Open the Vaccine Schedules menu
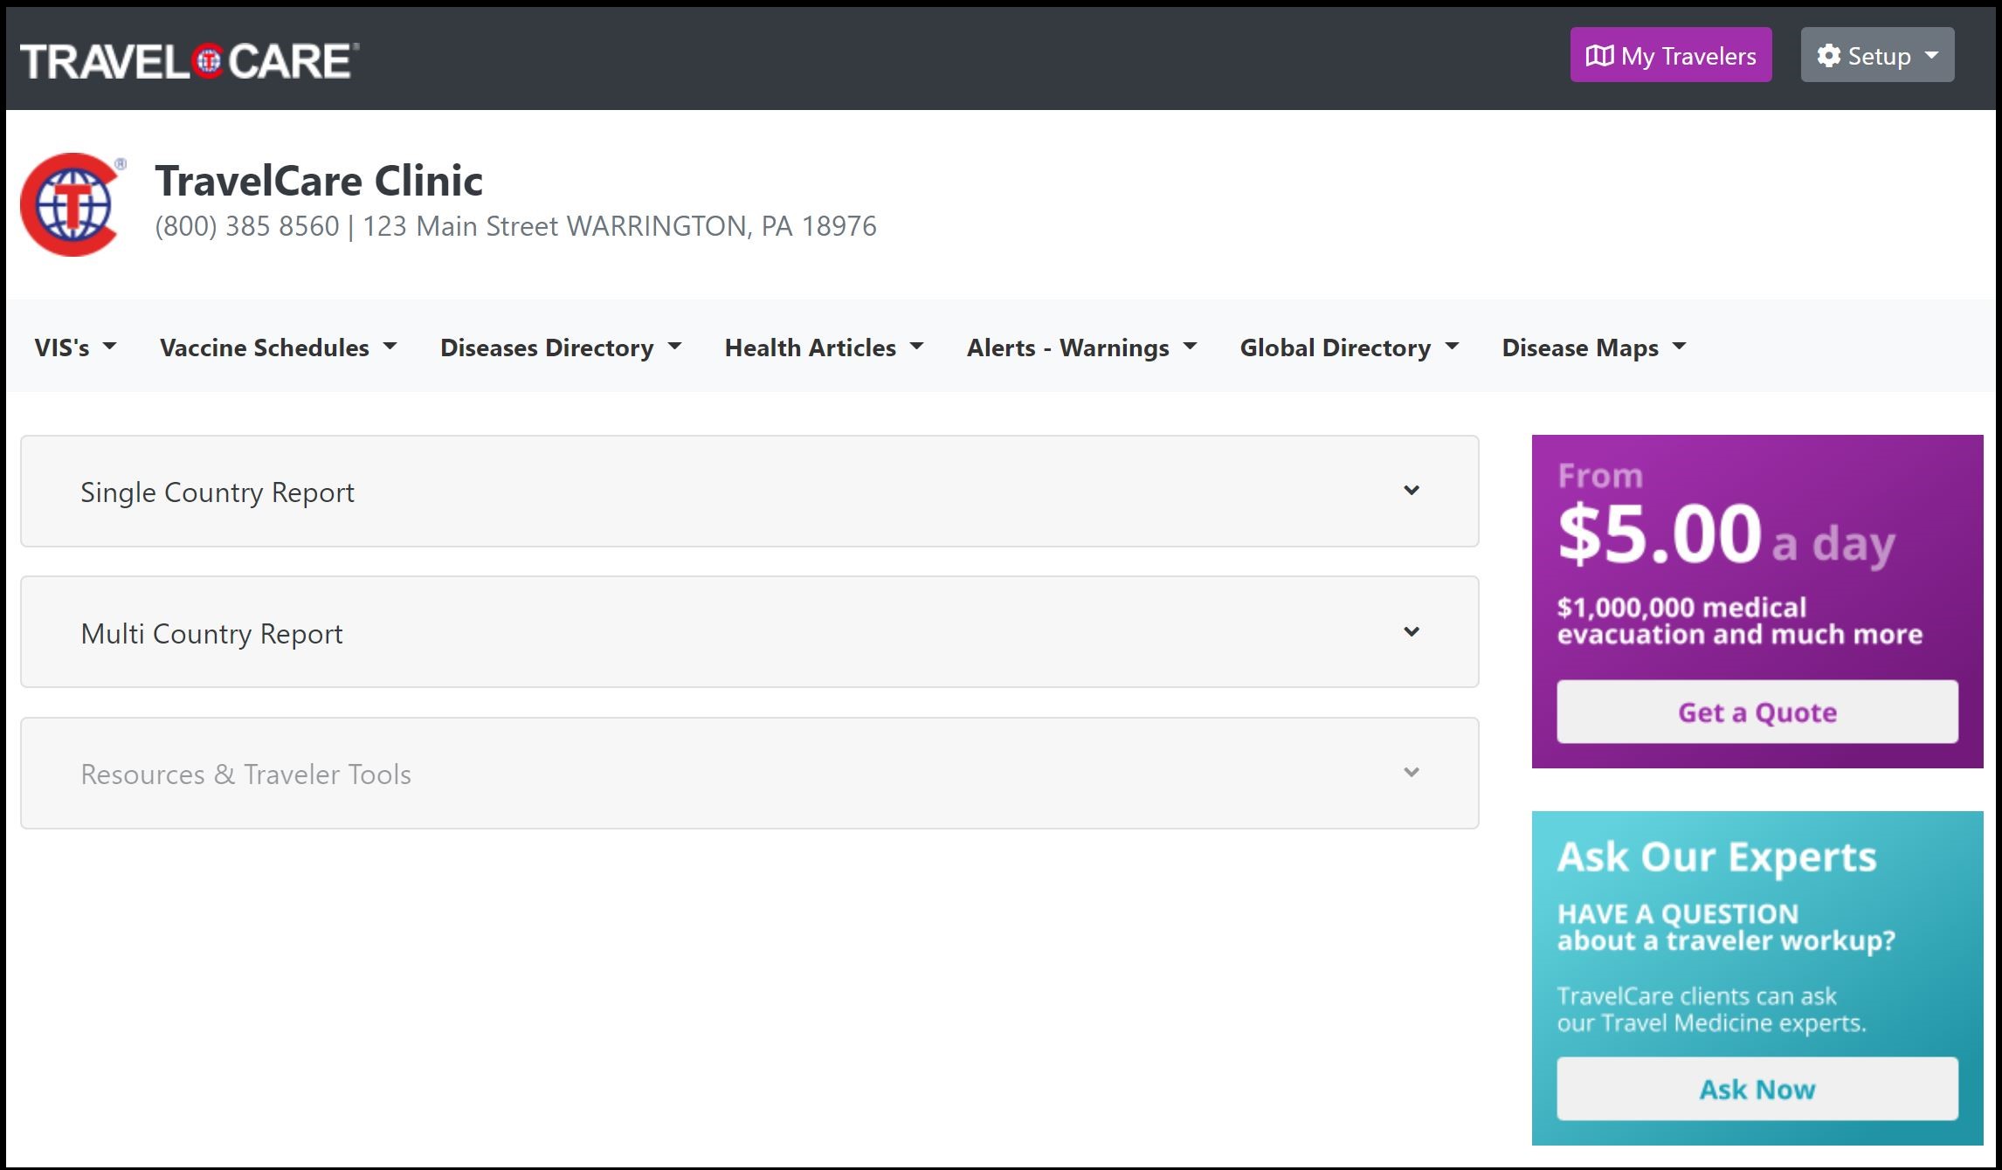The height and width of the screenshot is (1170, 2002). [278, 348]
